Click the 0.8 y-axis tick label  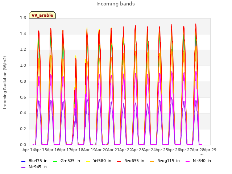23,81
